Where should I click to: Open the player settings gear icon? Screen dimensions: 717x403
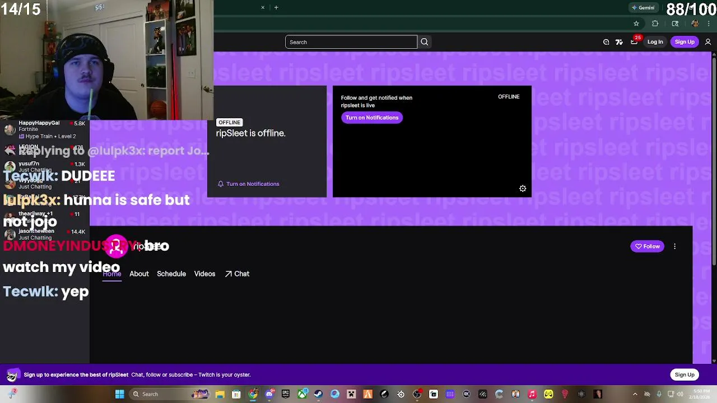523,189
